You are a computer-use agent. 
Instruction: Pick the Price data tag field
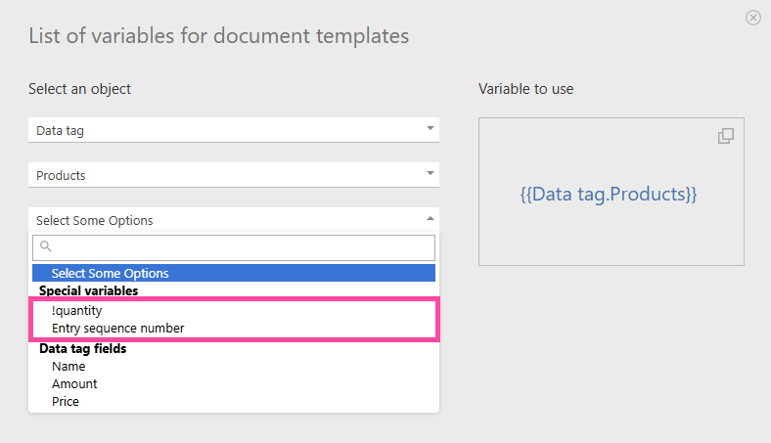click(66, 401)
